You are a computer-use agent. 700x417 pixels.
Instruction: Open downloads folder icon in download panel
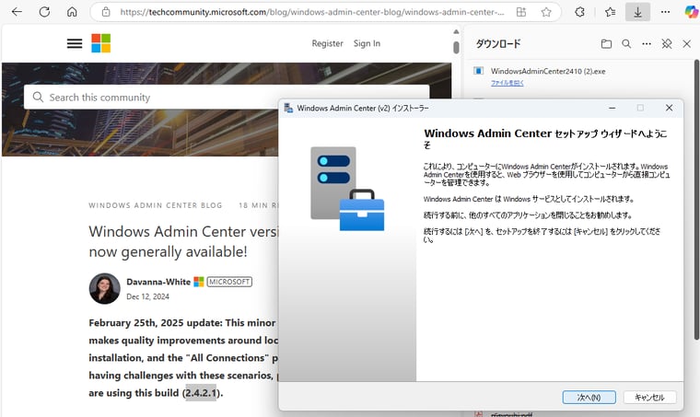pos(606,43)
